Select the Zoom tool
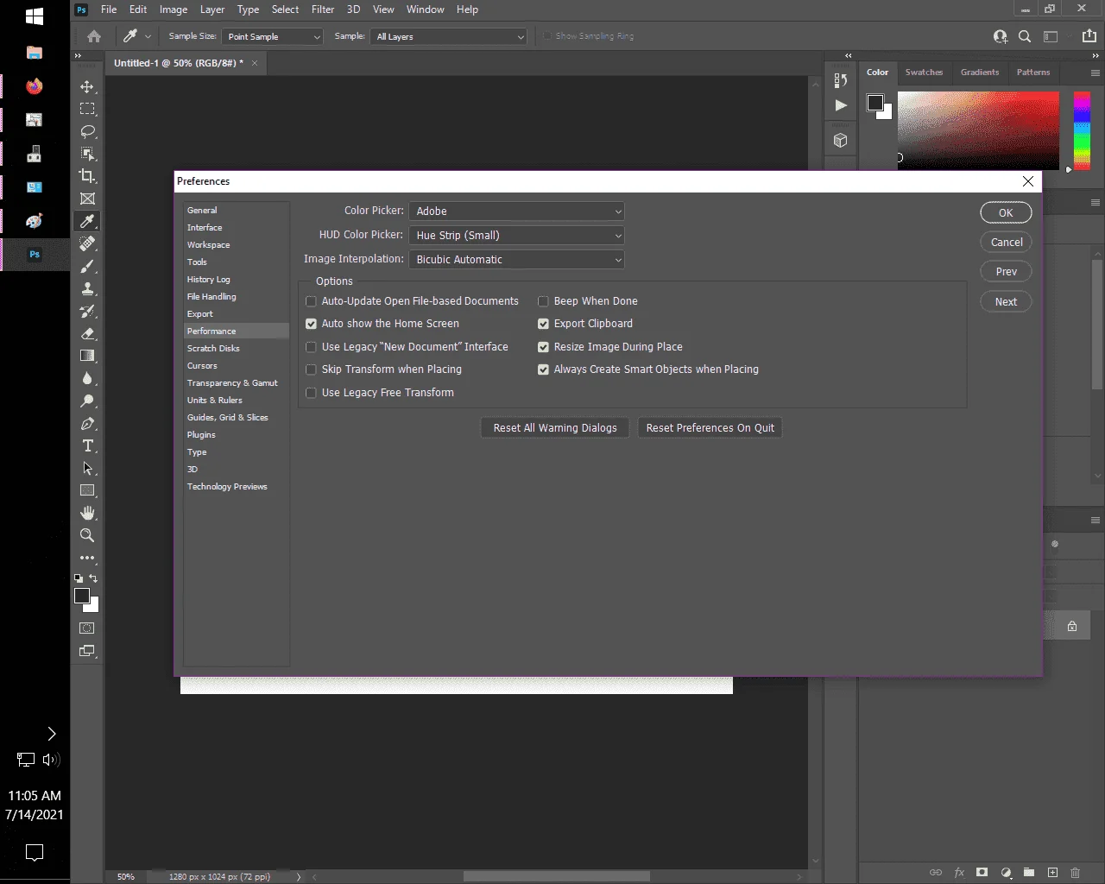 [x=87, y=535]
